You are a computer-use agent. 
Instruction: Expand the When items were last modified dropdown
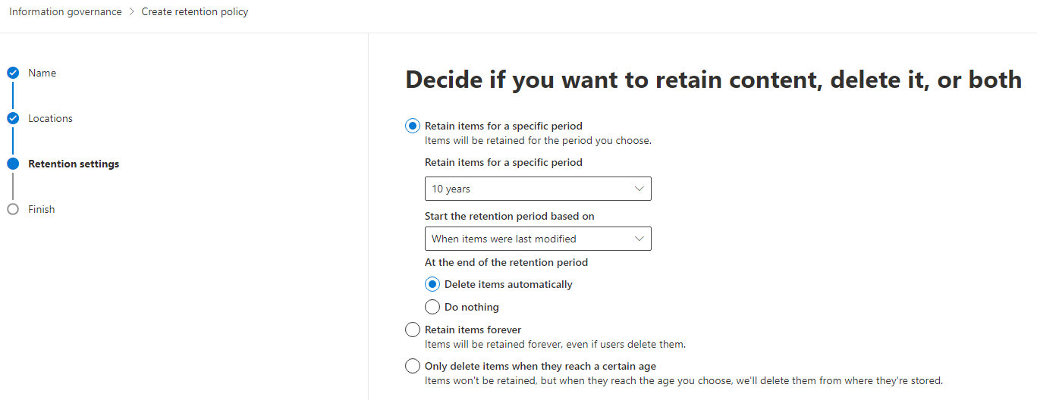coord(537,239)
